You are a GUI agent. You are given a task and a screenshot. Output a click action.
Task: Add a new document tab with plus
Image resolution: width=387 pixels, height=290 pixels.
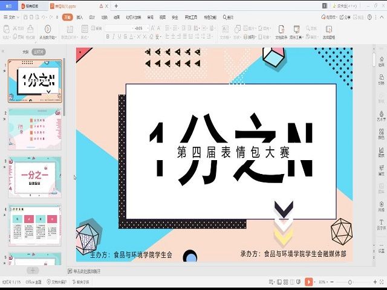tap(116, 6)
